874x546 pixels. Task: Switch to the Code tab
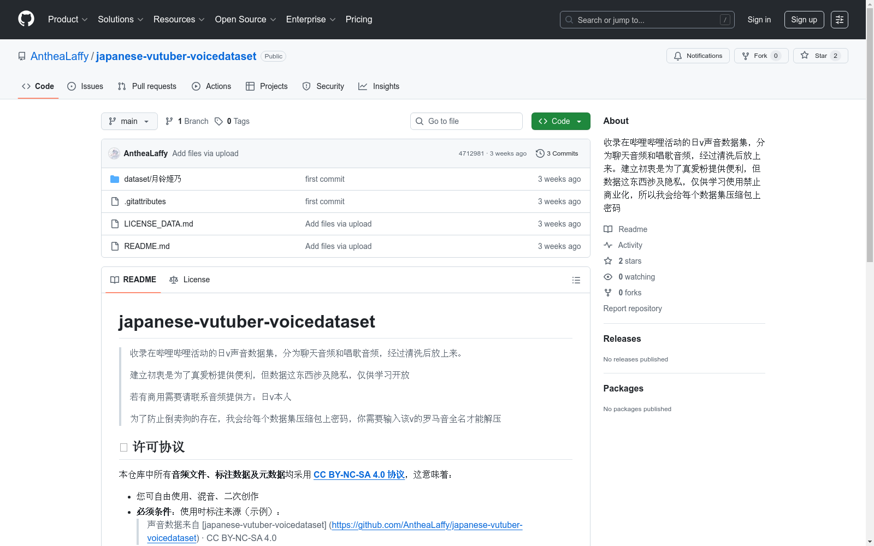[x=38, y=86]
